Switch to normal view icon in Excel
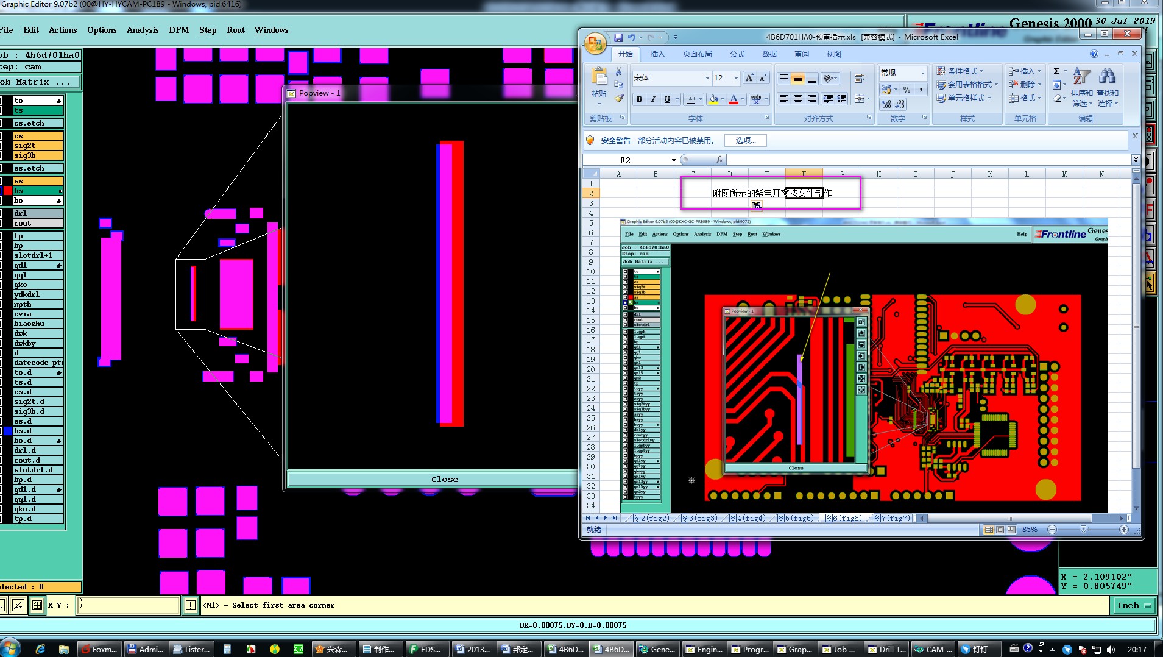The image size is (1163, 657). pyautogui.click(x=989, y=530)
